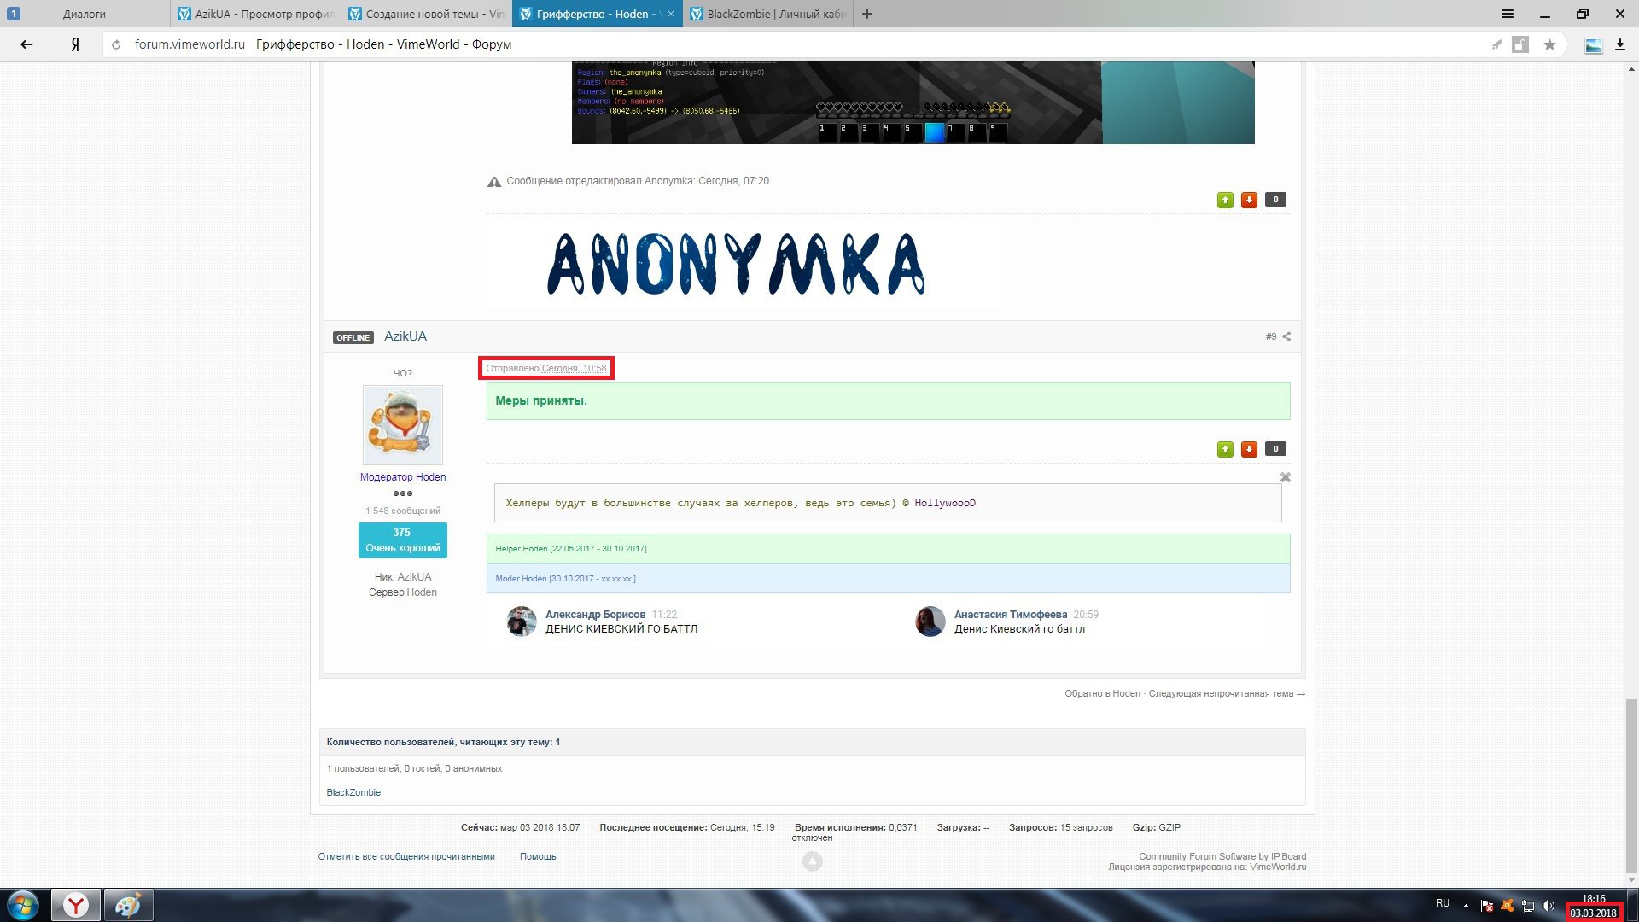Show hidden system tray icons arrow
The image size is (1639, 922).
(1466, 905)
